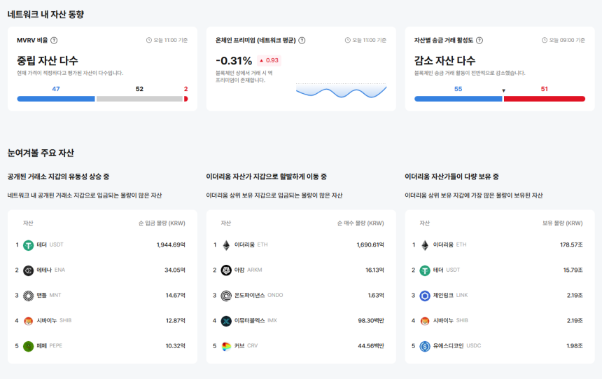Click the 34.05억 value for ENA
Image resolution: width=602 pixels, height=379 pixels.
pos(175,270)
